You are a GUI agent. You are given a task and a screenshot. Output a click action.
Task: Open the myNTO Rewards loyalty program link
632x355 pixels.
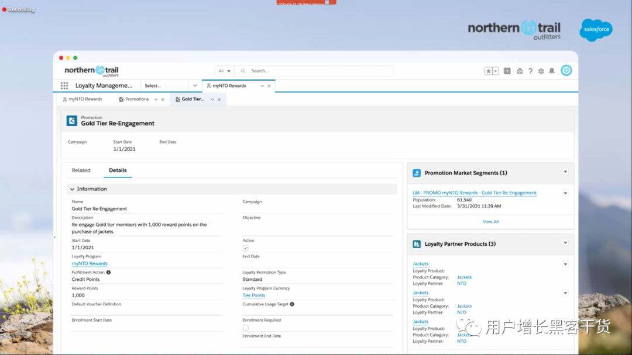point(90,263)
